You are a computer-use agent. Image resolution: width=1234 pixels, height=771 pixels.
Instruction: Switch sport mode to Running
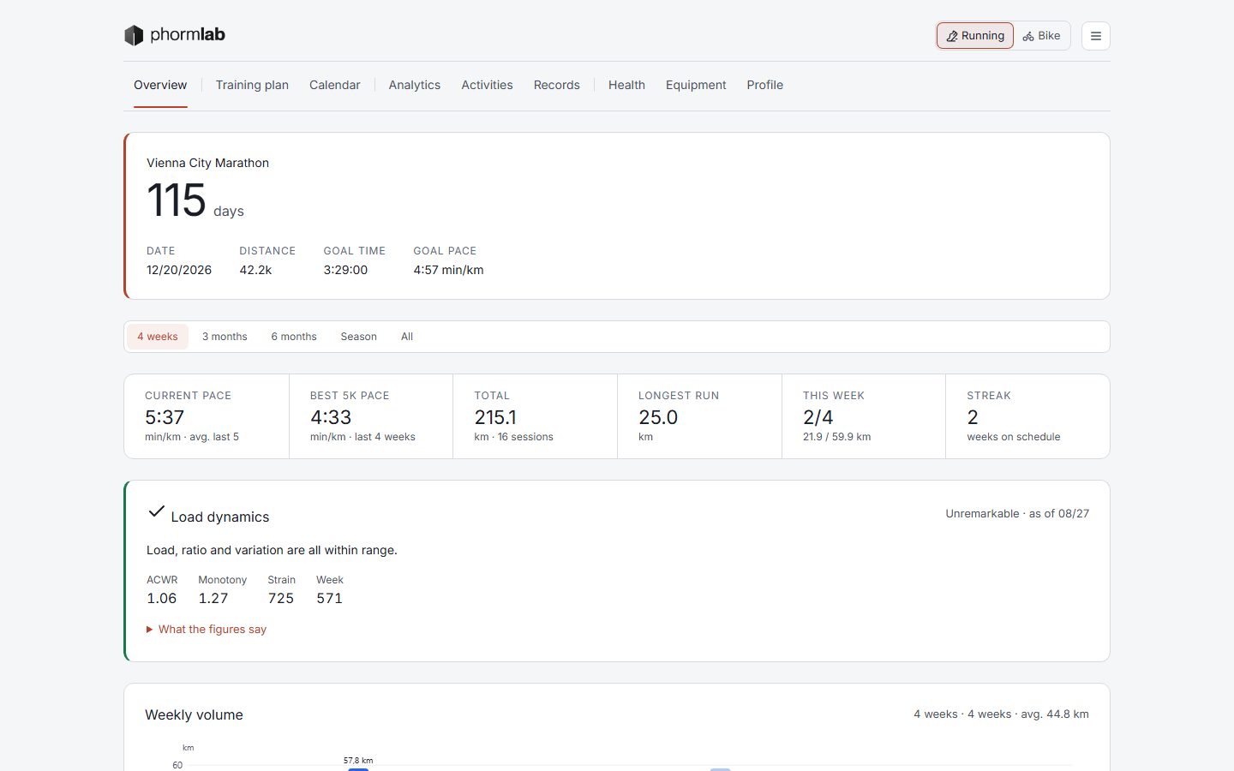(x=975, y=36)
